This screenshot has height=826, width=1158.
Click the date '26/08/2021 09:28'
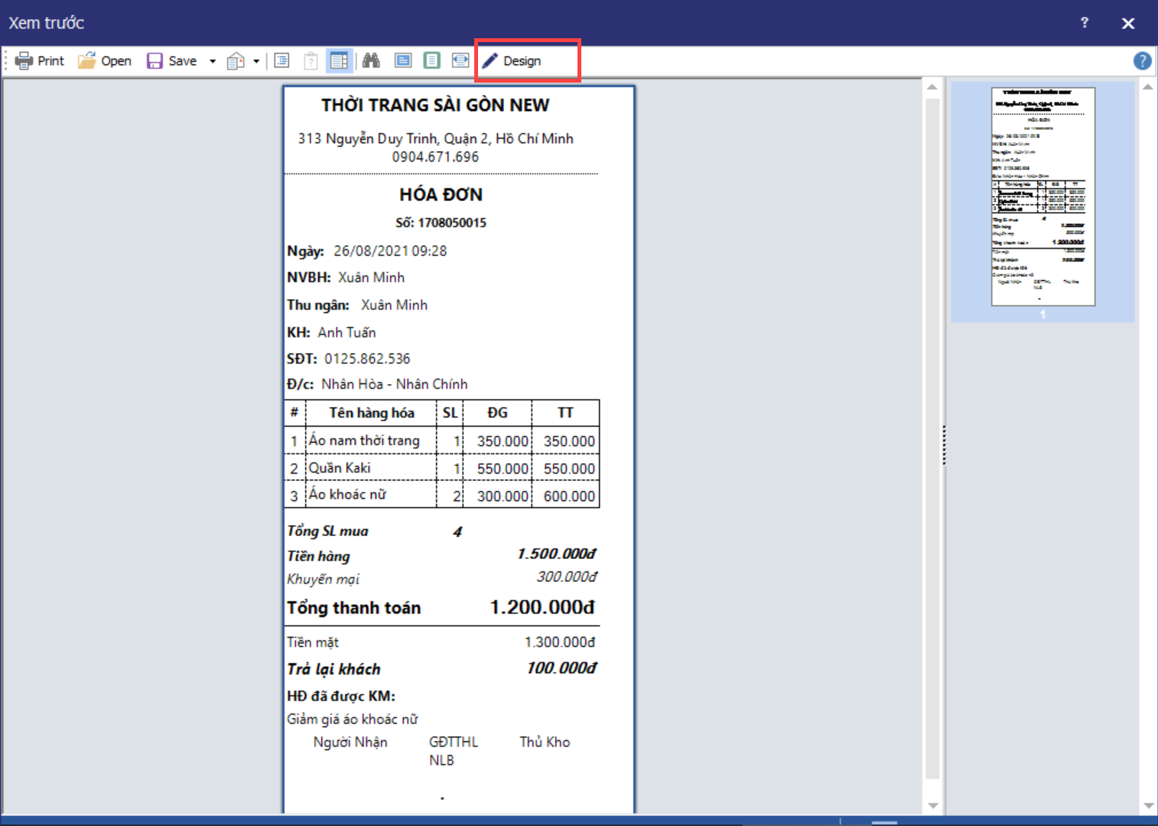point(390,251)
